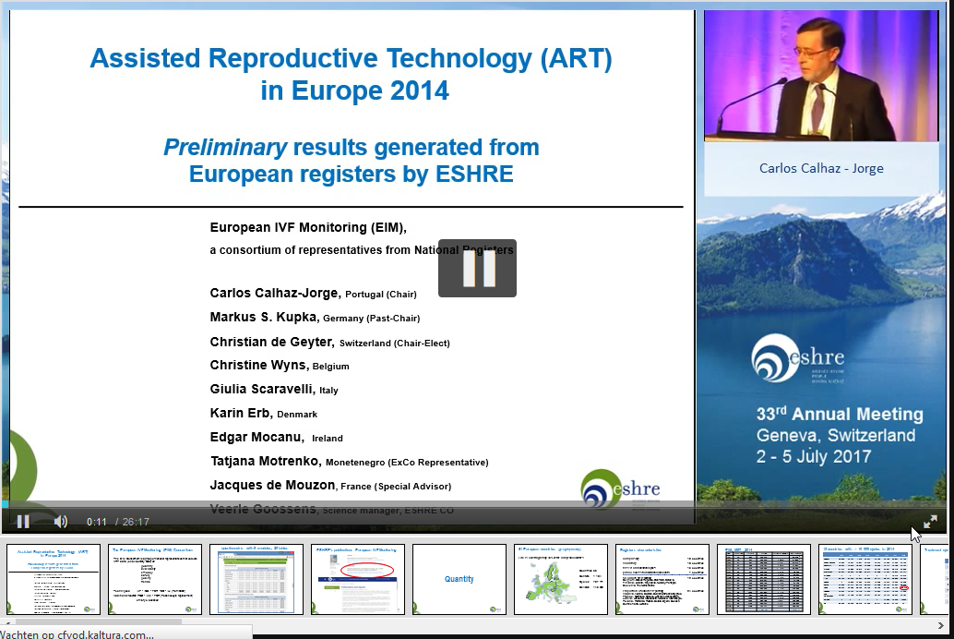Open the first title slide thumbnail
The height and width of the screenshot is (639, 954).
point(54,579)
